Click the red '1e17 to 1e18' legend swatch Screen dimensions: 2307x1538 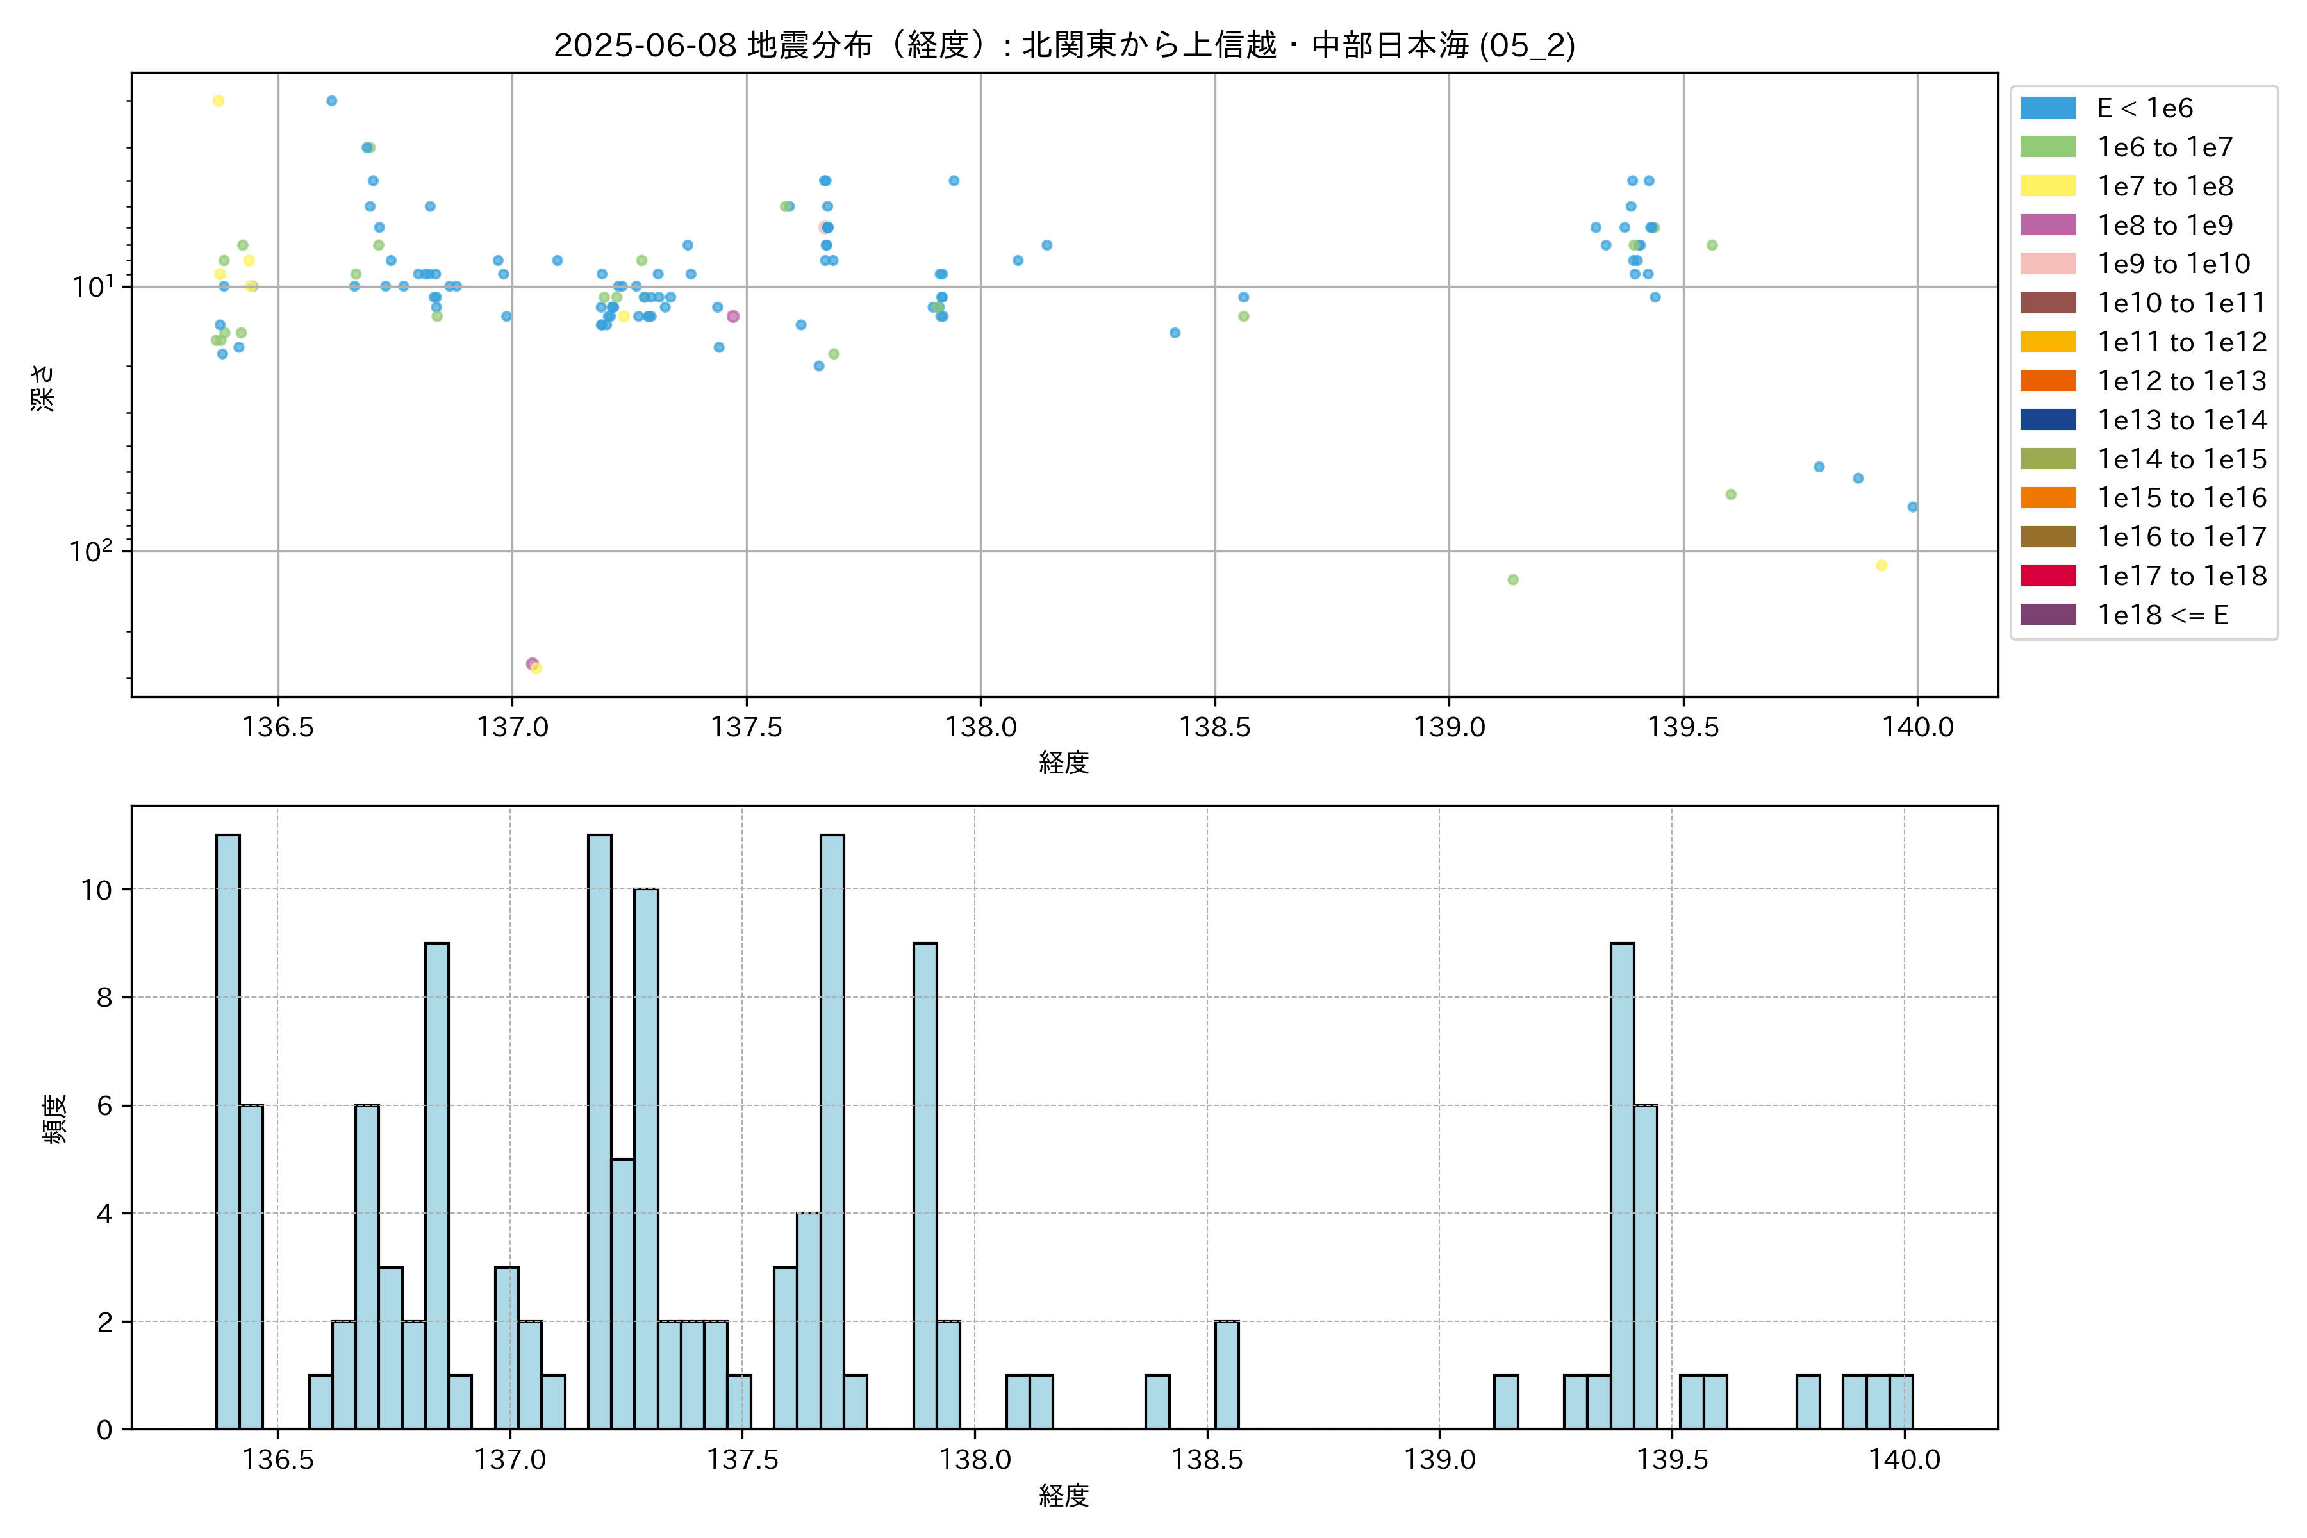pyautogui.click(x=2047, y=575)
